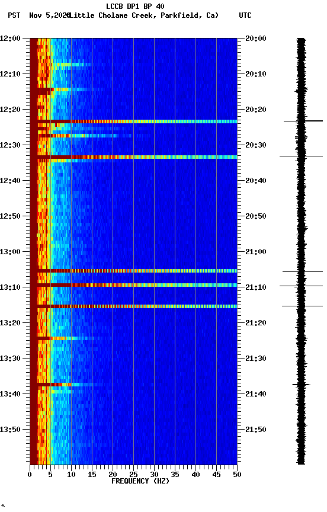
Task: Click the broadband spectrogram band before 13:20
Action: coord(133,306)
